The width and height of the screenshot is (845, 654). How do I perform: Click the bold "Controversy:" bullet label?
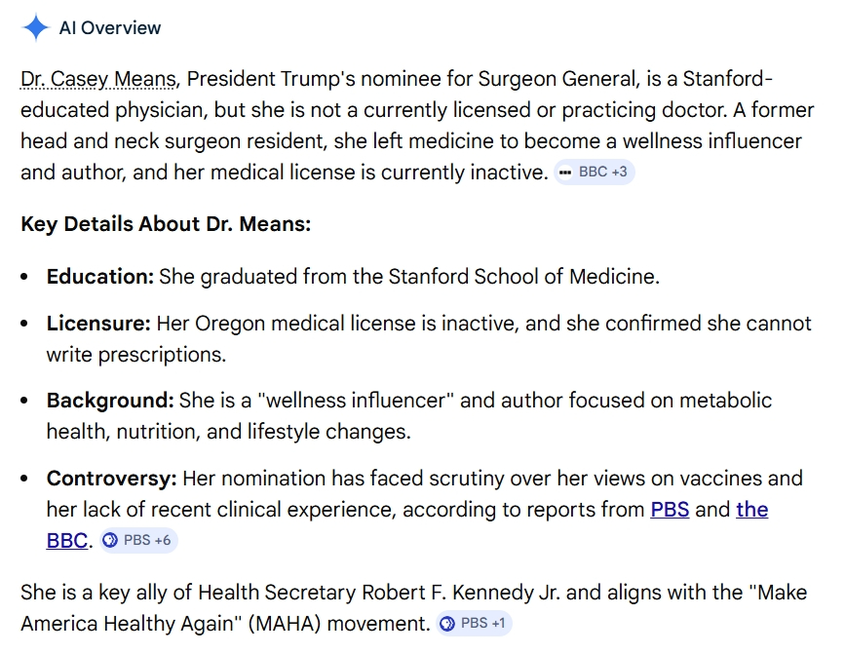(x=111, y=479)
